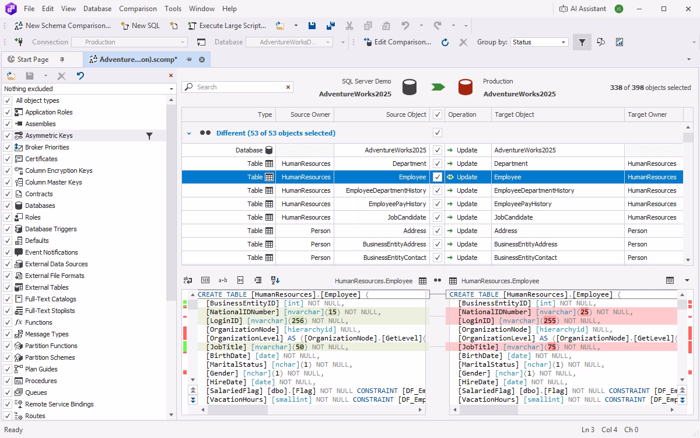Click the open folder icon in filter panel
Image resolution: width=700 pixels, height=438 pixels.
[x=10, y=76]
